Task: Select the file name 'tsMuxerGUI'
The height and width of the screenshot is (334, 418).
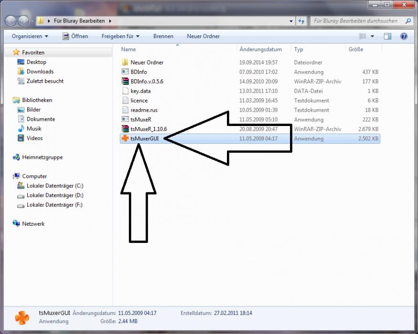Action: [x=144, y=138]
